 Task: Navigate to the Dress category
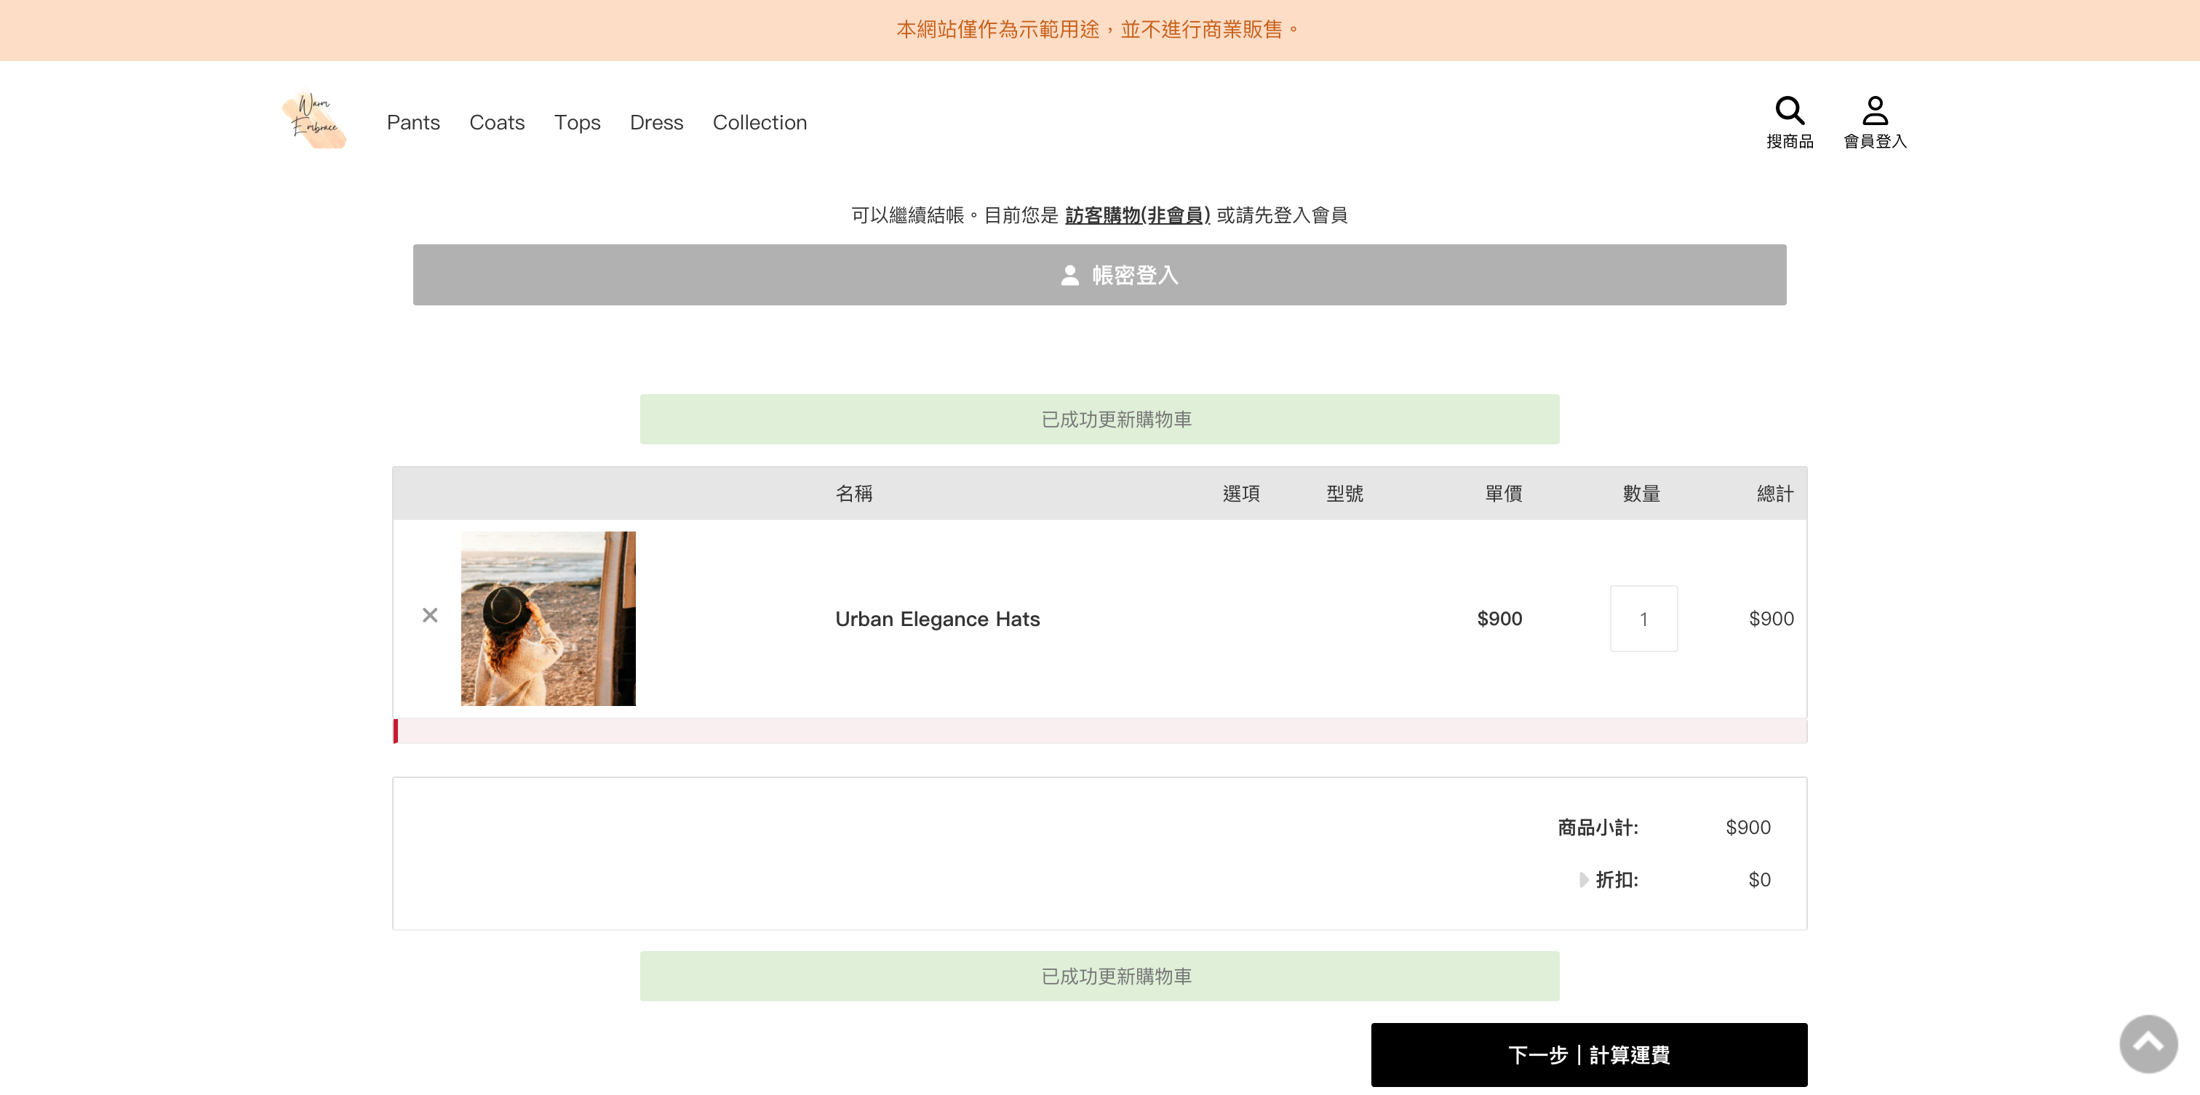[x=656, y=122]
